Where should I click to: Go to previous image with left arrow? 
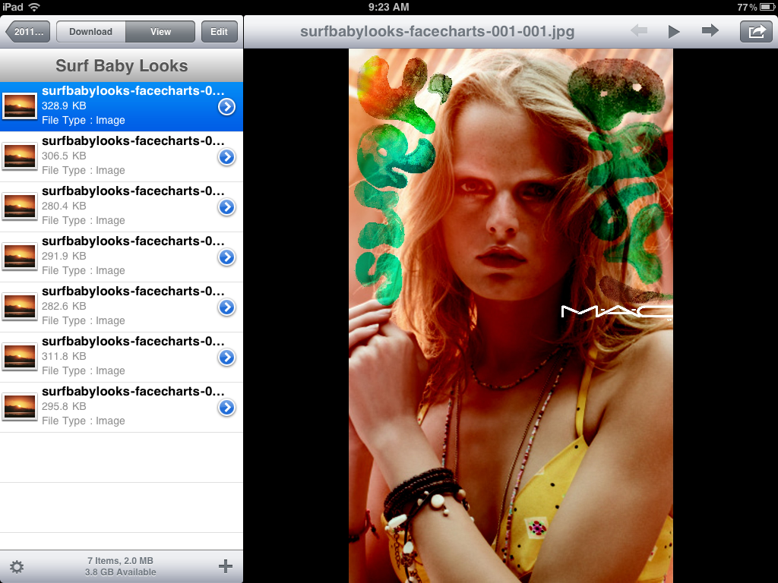[x=639, y=31]
